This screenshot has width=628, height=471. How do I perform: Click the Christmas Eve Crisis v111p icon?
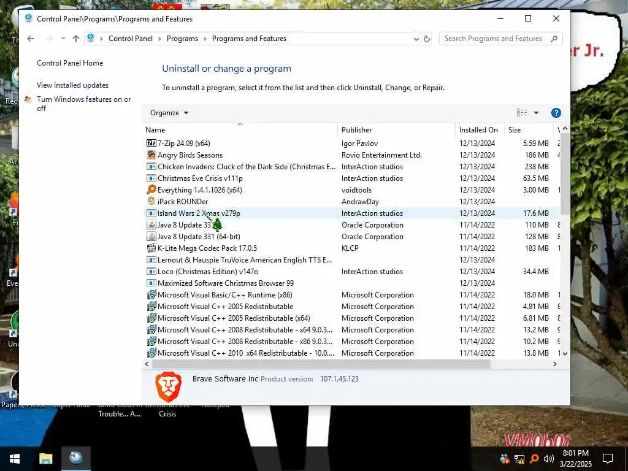(151, 178)
